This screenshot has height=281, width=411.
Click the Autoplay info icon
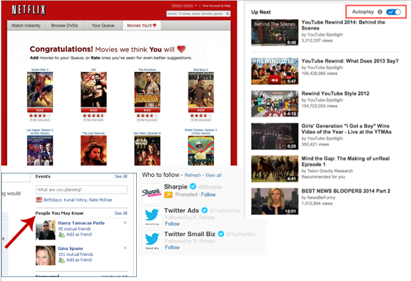[x=380, y=12]
